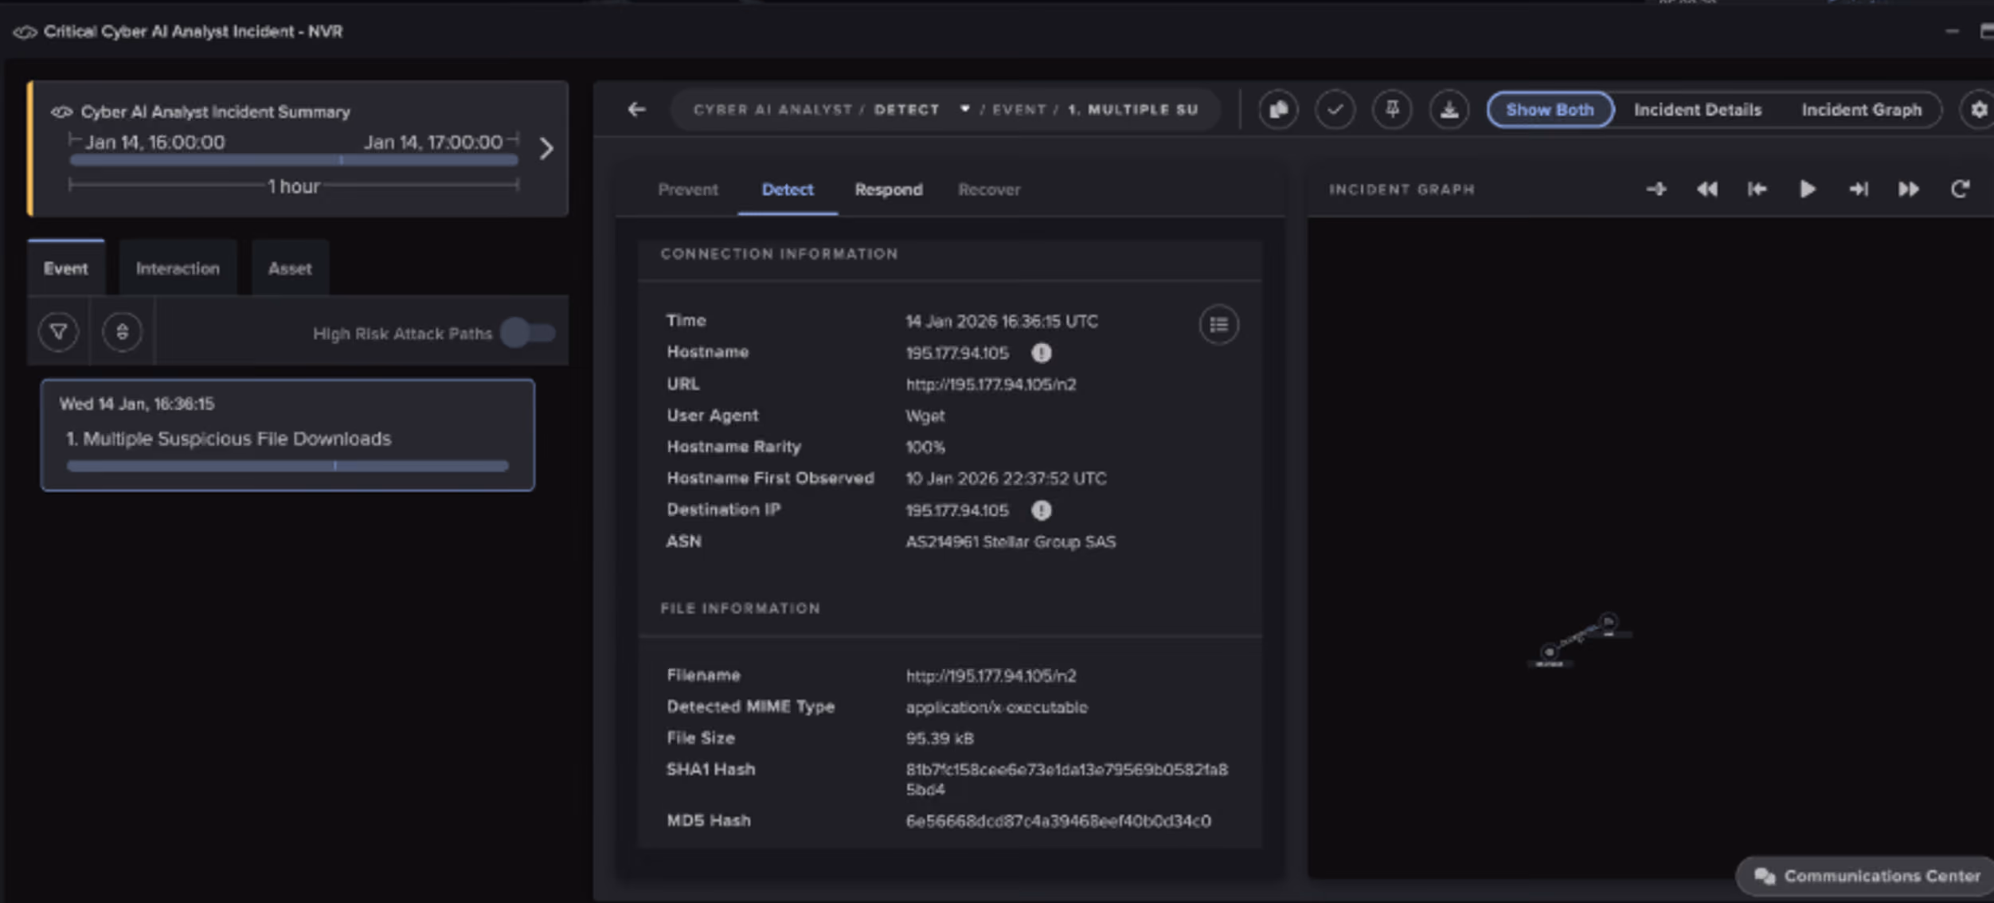This screenshot has width=1994, height=903.
Task: Switch to the Respond tab
Action: (x=889, y=190)
